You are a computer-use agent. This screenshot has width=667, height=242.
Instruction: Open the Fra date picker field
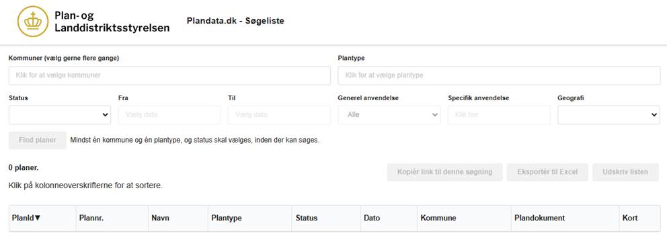click(169, 115)
